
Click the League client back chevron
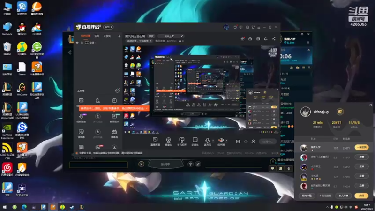coord(69,53)
